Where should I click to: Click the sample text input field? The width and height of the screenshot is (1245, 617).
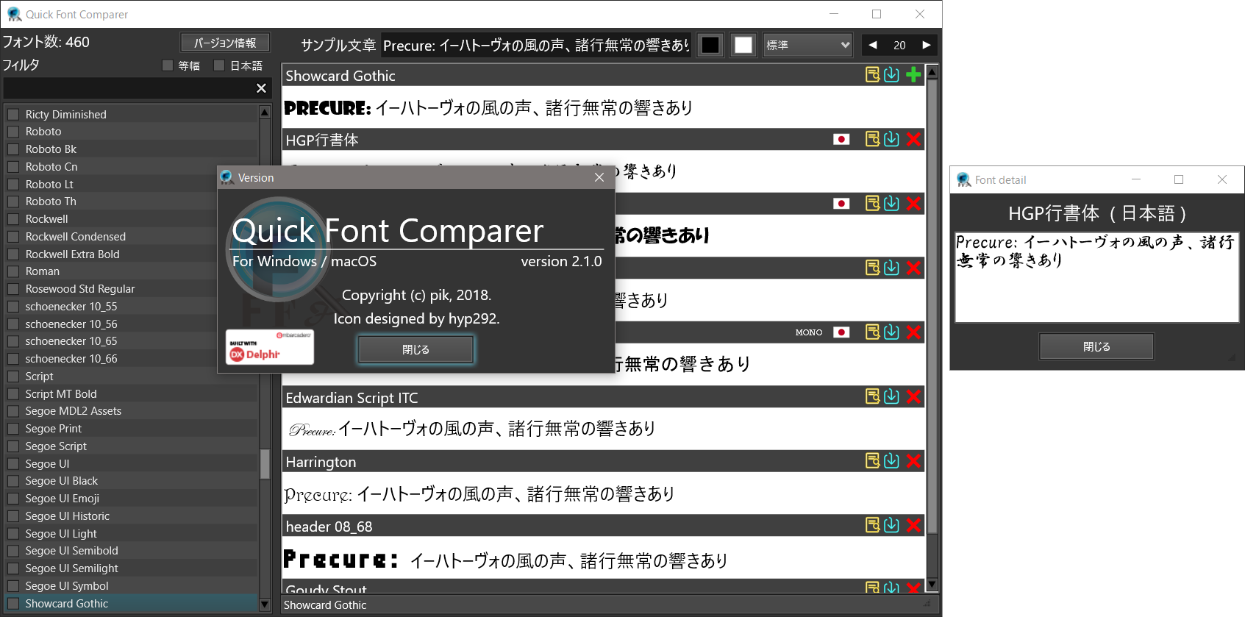click(x=536, y=45)
